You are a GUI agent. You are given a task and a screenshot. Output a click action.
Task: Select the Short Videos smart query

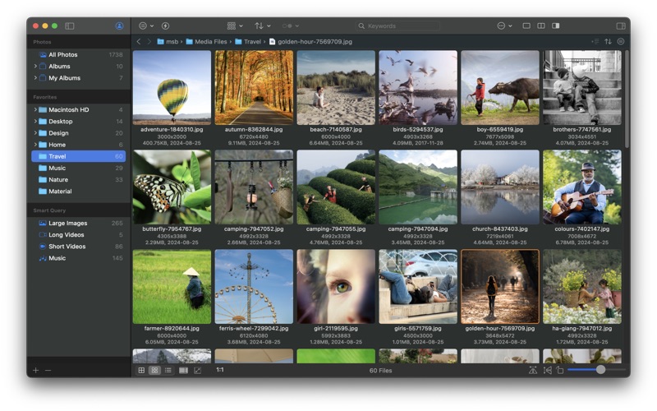click(78, 247)
